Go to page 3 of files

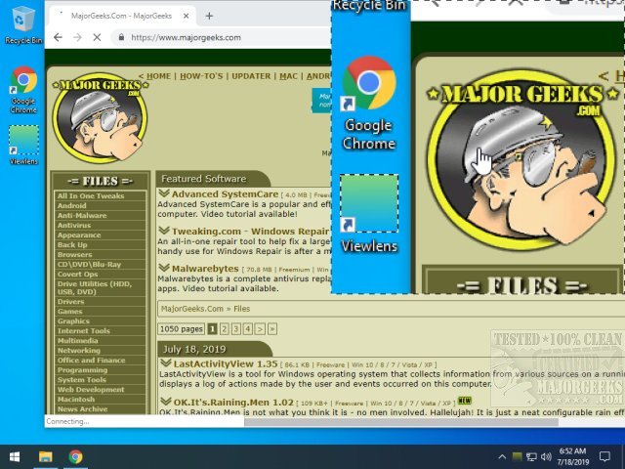point(236,329)
